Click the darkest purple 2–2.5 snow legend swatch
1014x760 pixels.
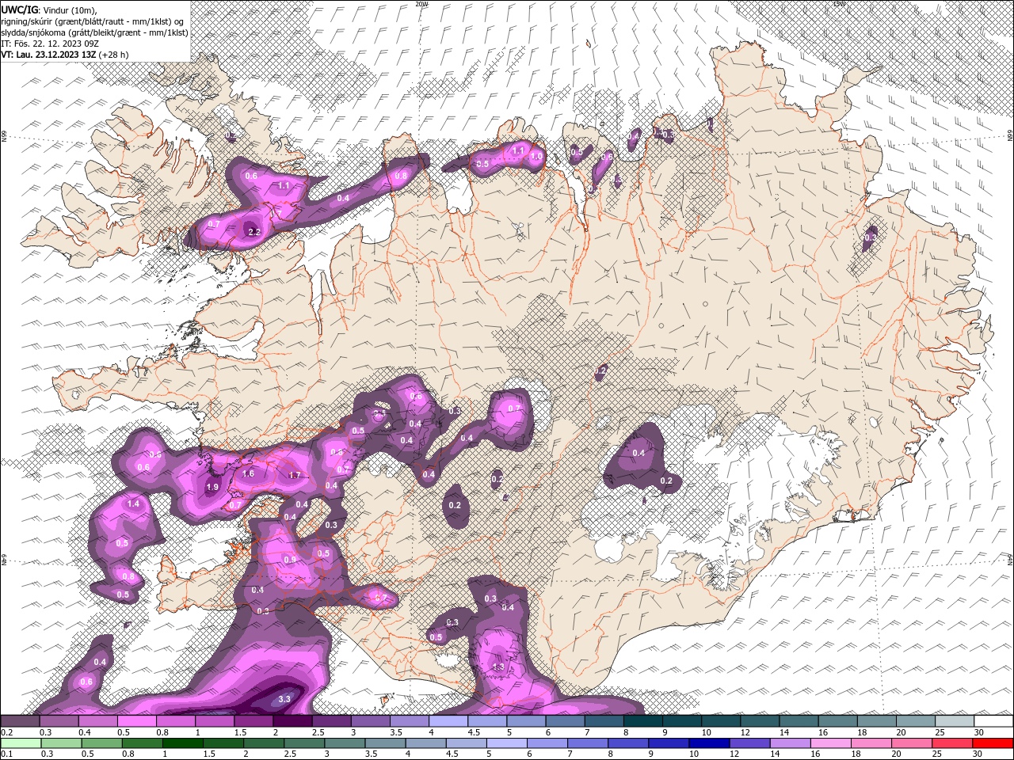pyautogui.click(x=292, y=721)
